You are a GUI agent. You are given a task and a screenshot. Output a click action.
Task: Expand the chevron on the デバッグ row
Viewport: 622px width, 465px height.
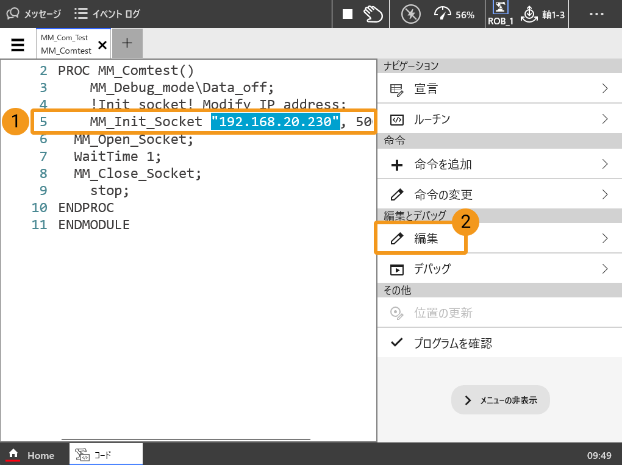click(605, 268)
